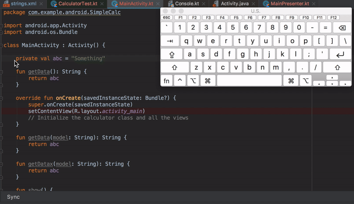Toggle the left command key
The height and width of the screenshot is (204, 354).
(x=208, y=81)
